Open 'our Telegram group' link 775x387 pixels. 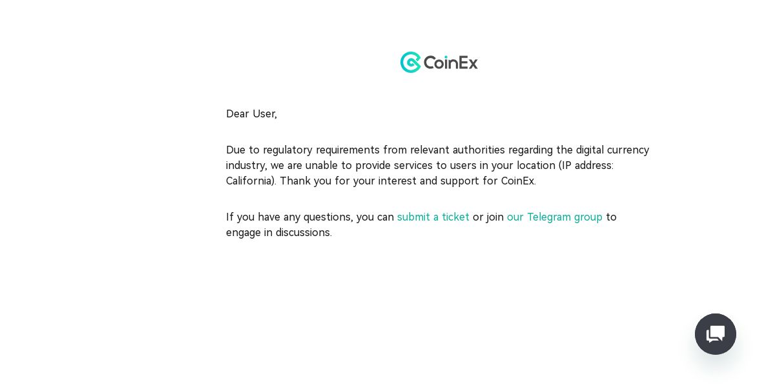555,217
